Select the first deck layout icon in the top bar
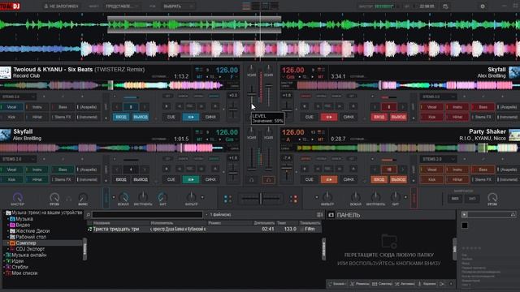Viewport: 520px width, 292px height. pyautogui.click(x=246, y=6)
